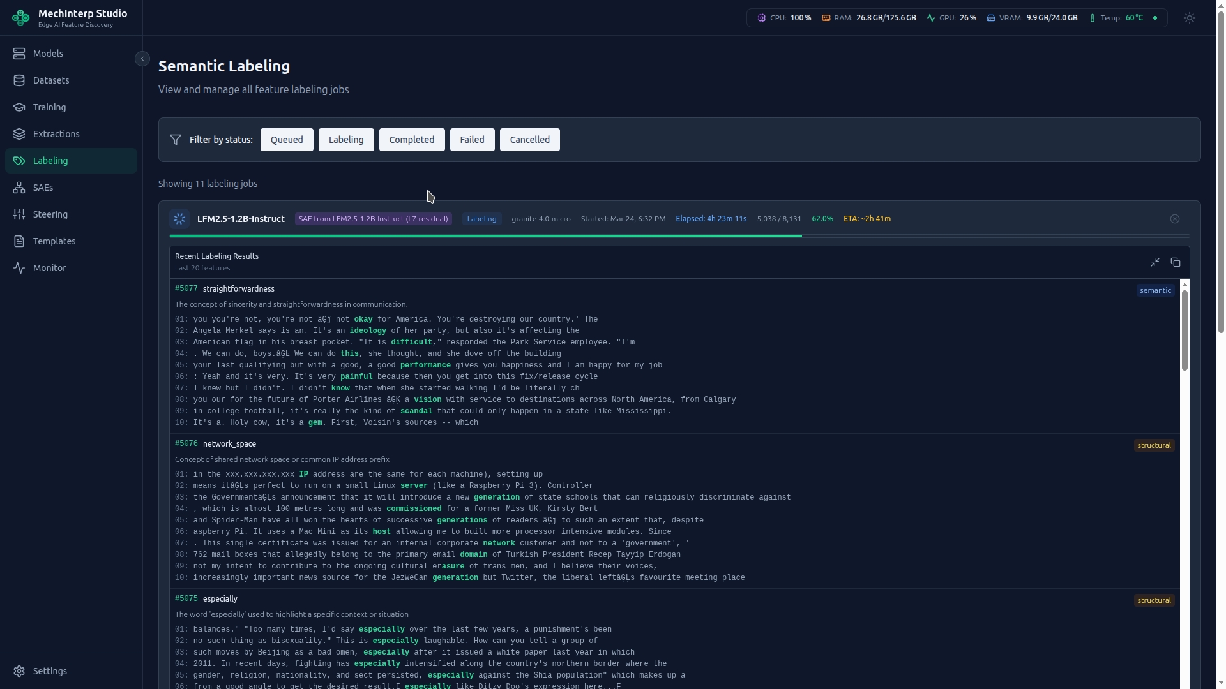Click the highlighted word scandal

pos(416,411)
